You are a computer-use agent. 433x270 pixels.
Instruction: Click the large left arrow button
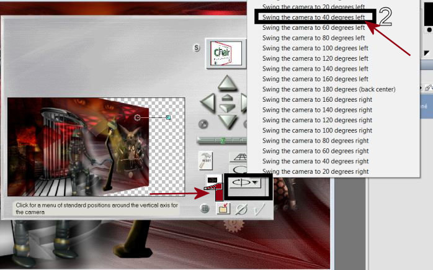pos(208,103)
